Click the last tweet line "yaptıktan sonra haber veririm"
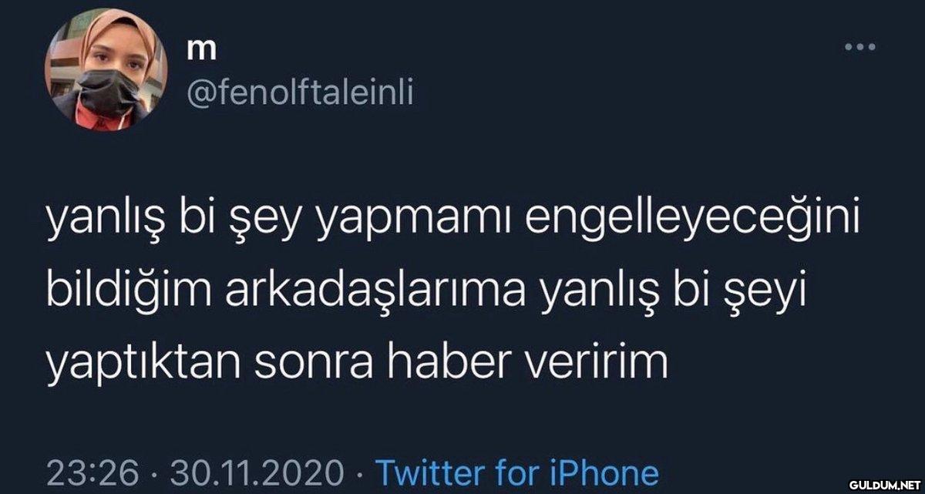925x494 pixels. click(357, 365)
